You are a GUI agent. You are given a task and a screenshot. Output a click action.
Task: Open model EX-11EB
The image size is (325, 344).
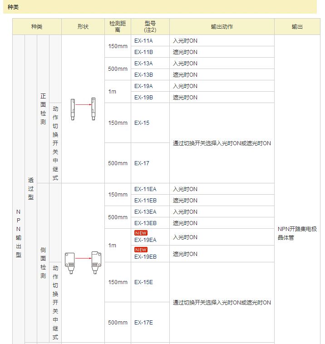(145, 201)
